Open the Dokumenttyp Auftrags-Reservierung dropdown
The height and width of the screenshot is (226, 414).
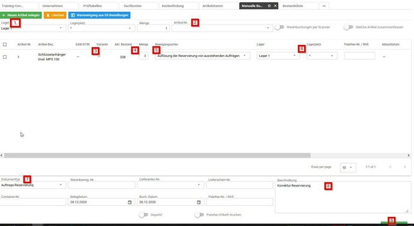click(x=33, y=185)
